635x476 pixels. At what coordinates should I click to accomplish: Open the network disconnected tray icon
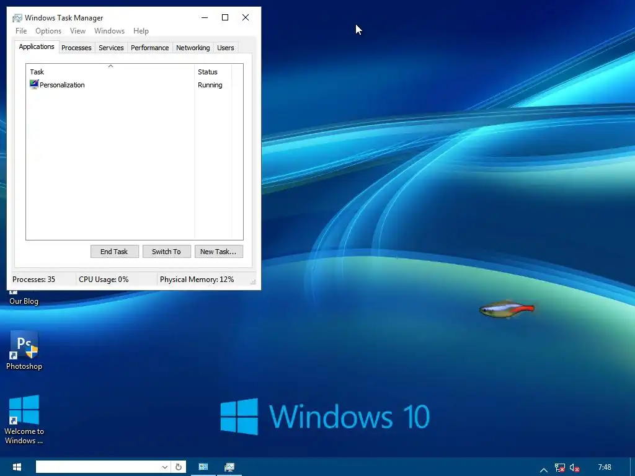pos(560,467)
